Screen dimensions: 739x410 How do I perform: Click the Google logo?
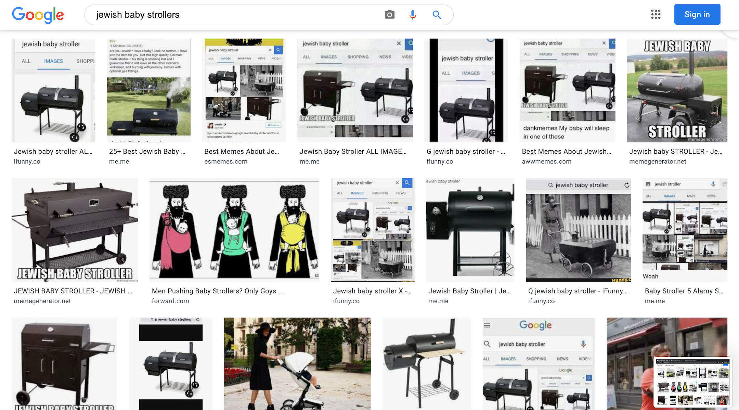point(38,15)
